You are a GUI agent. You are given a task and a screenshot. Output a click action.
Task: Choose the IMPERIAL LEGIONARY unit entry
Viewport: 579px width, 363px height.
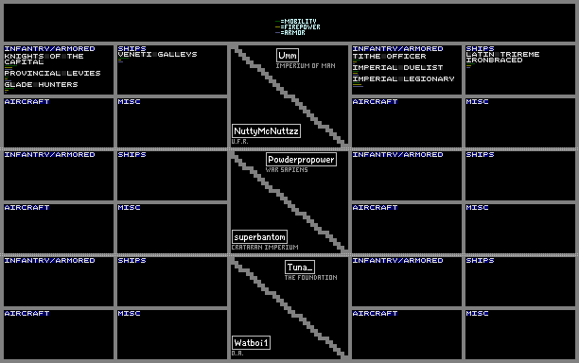(404, 79)
